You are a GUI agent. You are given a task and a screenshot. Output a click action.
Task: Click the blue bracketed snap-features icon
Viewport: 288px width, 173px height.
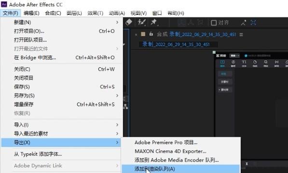pos(254,23)
